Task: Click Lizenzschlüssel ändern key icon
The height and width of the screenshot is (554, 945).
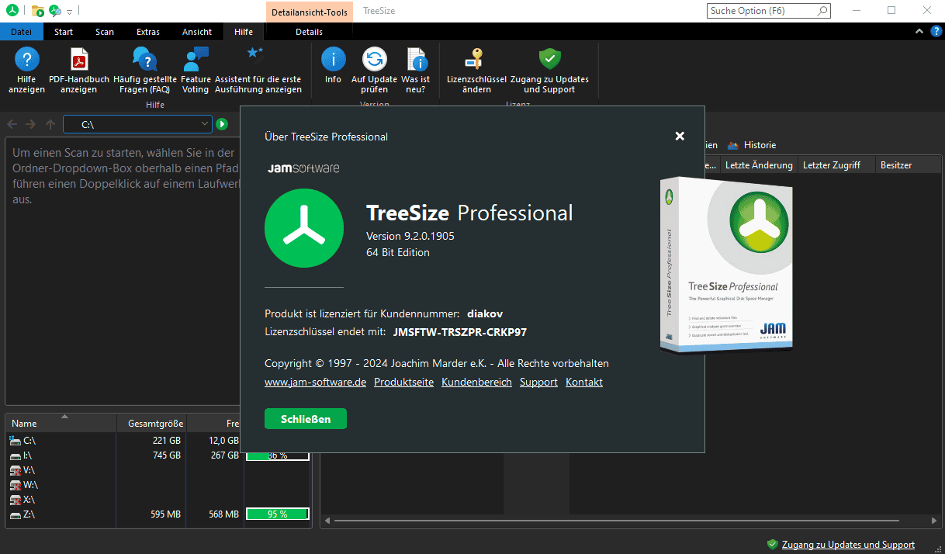Action: point(474,59)
